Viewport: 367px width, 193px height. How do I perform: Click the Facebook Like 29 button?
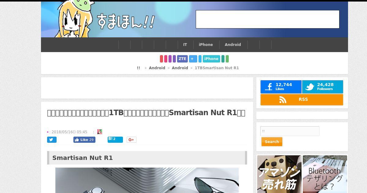(84, 140)
